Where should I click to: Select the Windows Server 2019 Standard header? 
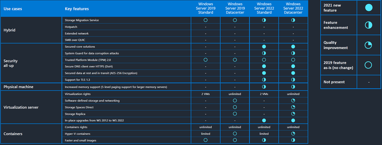tap(205, 8)
